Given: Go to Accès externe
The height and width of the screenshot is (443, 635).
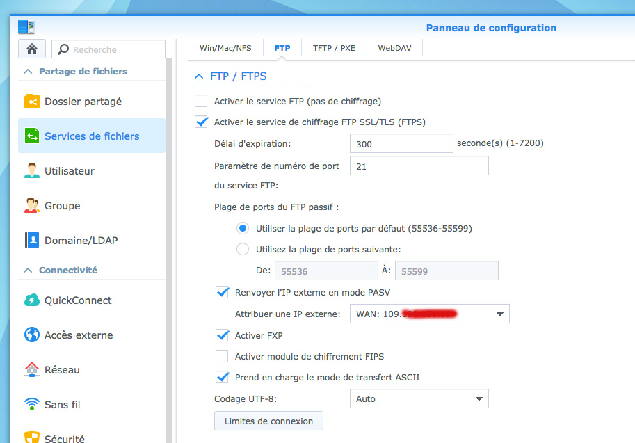Looking at the screenshot, I should click(78, 335).
